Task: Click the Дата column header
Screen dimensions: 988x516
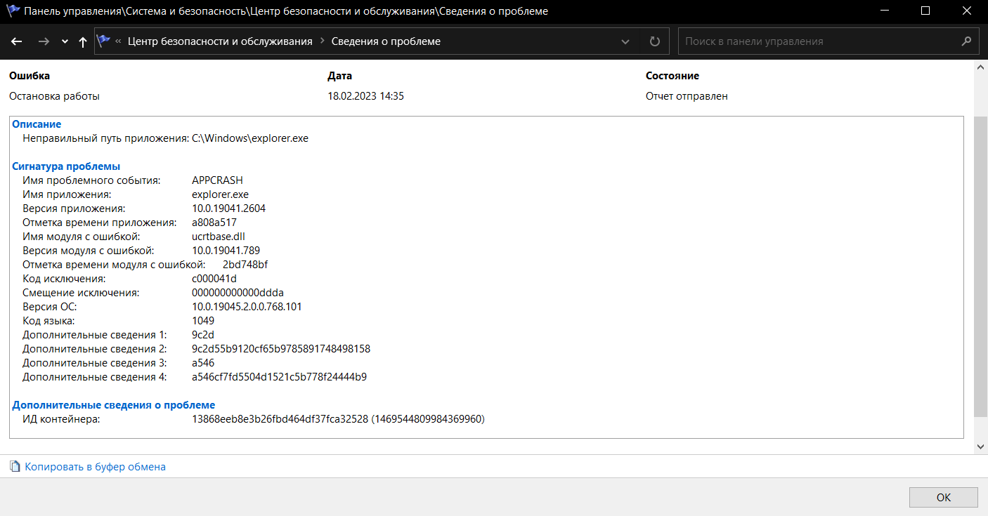Action: click(x=340, y=76)
